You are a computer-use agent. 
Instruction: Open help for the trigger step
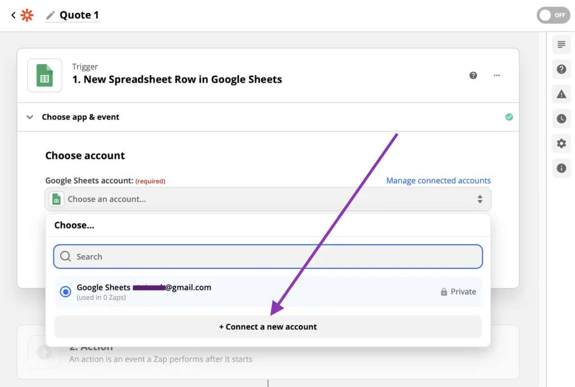coord(473,75)
